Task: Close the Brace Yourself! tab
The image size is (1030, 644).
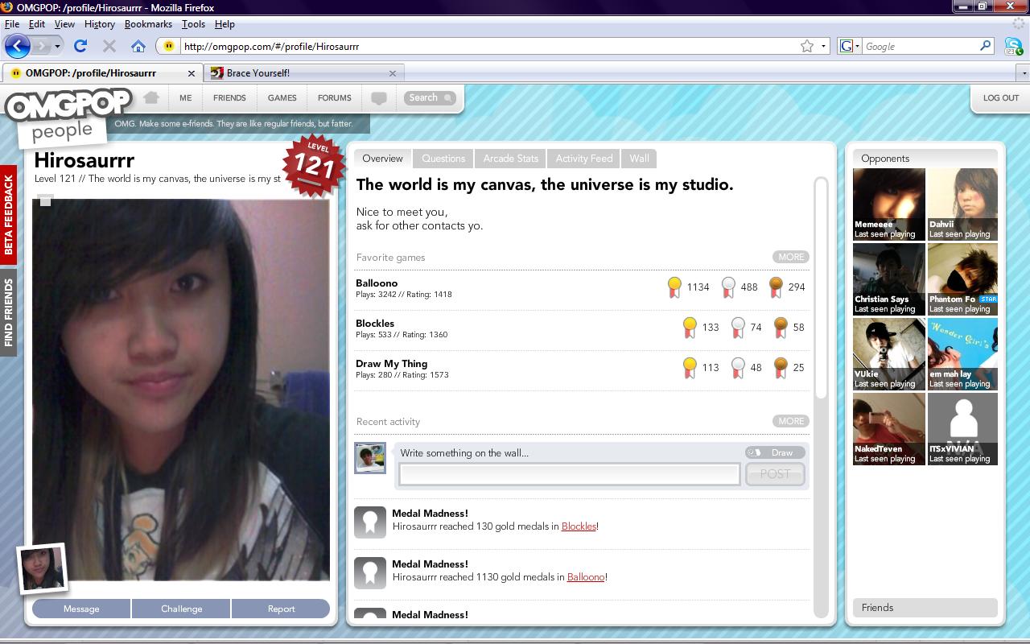Action: pos(392,73)
